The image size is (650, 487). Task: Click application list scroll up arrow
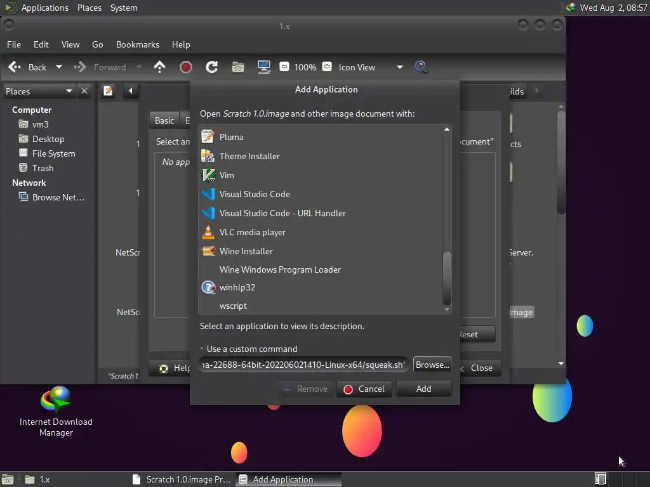(447, 129)
